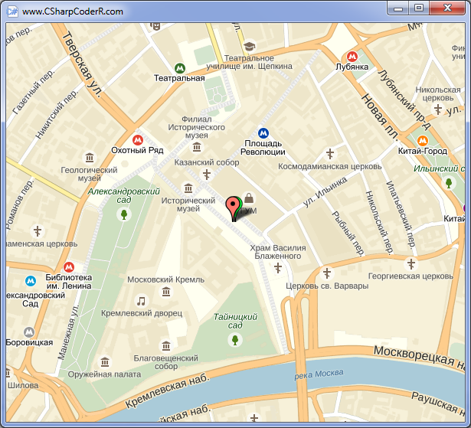Click the Borovitskaya gray metro icon
The image size is (471, 428).
click(29, 332)
